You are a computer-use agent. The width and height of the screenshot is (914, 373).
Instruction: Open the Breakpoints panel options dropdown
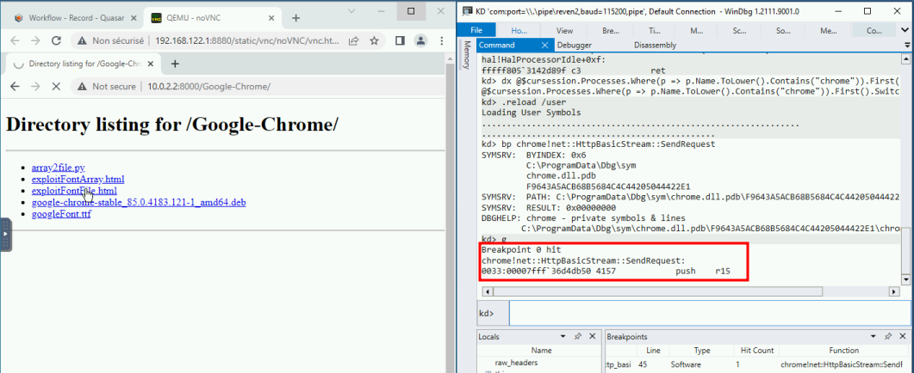pyautogui.click(x=873, y=336)
